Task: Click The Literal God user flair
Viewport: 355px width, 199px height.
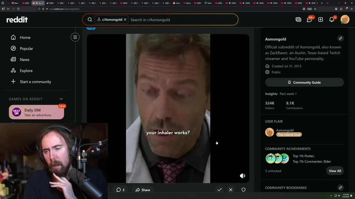Action: (x=289, y=135)
